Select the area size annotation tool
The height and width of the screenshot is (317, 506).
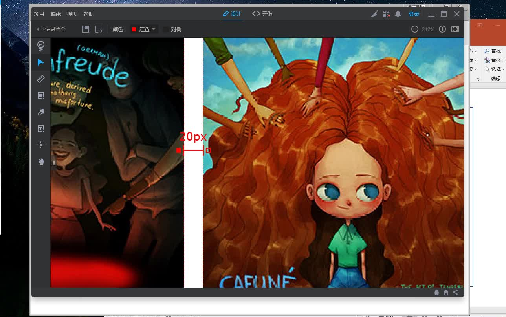tap(41, 95)
